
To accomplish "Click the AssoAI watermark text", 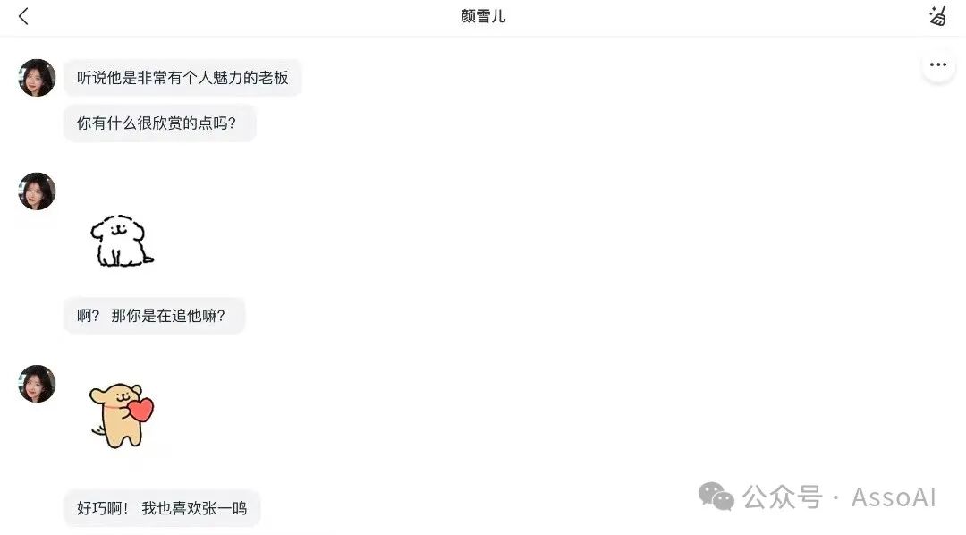I will (894, 497).
